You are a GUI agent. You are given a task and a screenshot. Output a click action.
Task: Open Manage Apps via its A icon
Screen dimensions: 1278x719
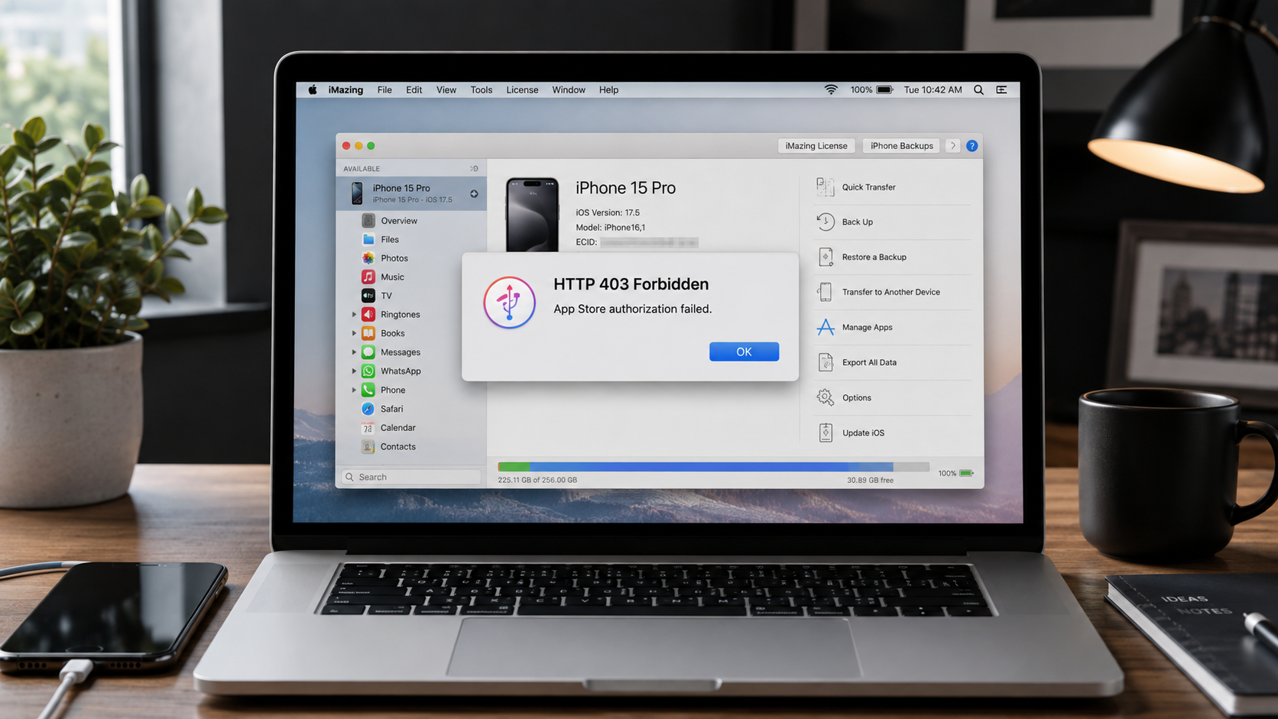click(825, 327)
